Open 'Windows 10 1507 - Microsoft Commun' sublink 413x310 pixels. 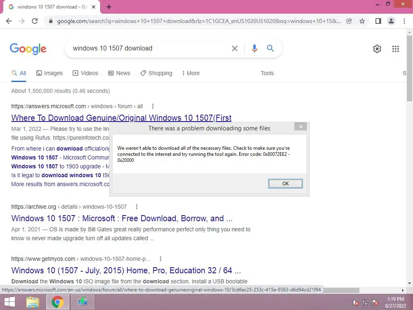tap(60, 158)
